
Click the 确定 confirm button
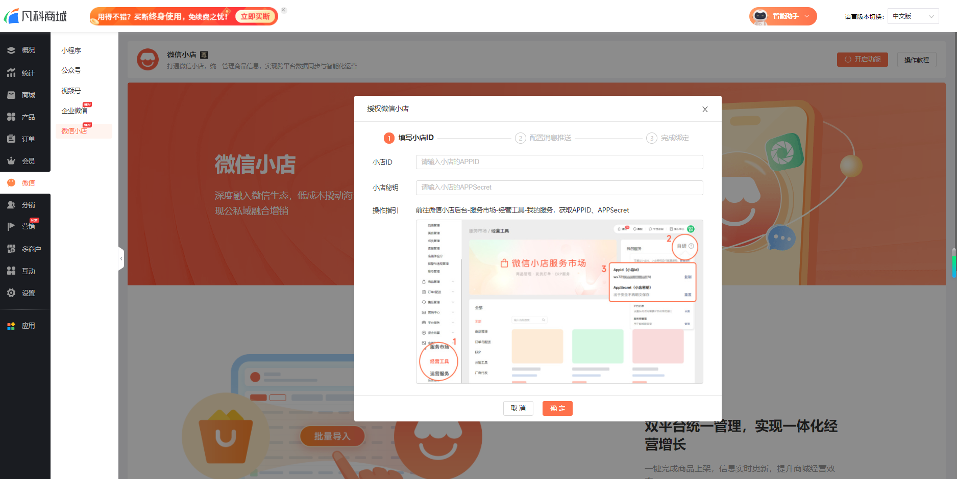pos(557,408)
